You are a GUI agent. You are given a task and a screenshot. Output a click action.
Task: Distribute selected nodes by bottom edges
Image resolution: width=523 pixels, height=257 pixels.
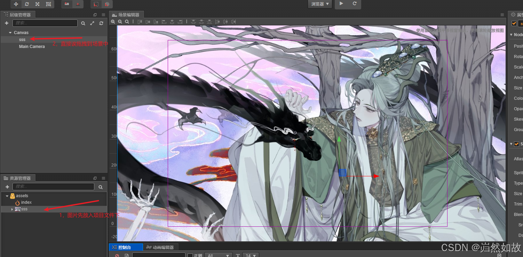point(209,22)
